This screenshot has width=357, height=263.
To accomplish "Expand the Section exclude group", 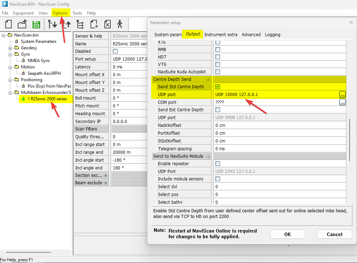I will click(x=105, y=175).
